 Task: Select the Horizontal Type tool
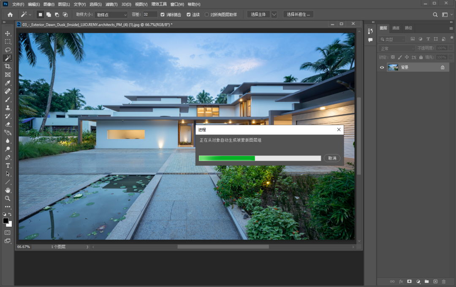pos(8,166)
